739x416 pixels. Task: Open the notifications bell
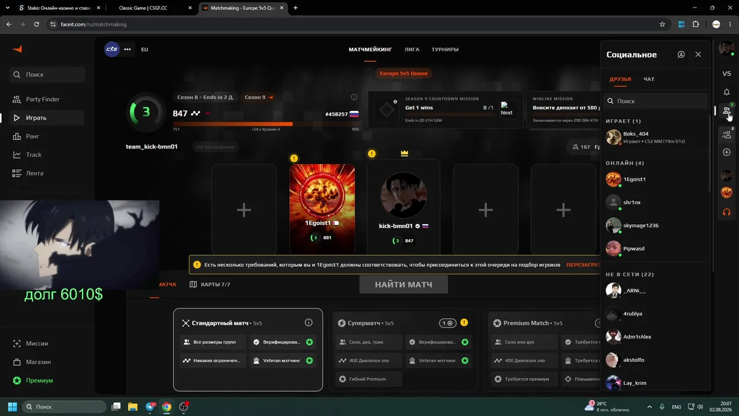tap(727, 92)
